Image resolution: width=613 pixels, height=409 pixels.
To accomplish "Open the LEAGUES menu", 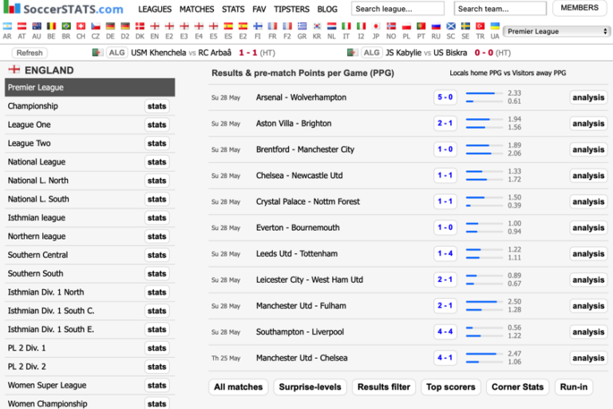I will 155,9.
